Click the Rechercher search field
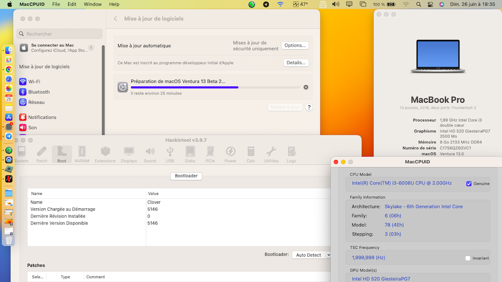The width and height of the screenshot is (502, 282). pos(60,34)
